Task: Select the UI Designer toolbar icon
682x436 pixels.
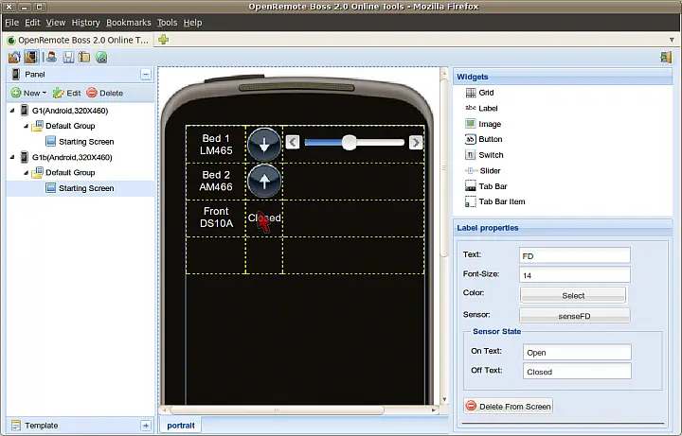Action: (x=31, y=57)
